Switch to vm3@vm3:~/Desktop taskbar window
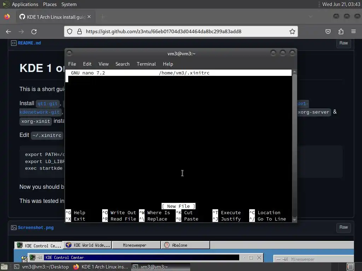The width and height of the screenshot is (362, 271). coord(42,267)
